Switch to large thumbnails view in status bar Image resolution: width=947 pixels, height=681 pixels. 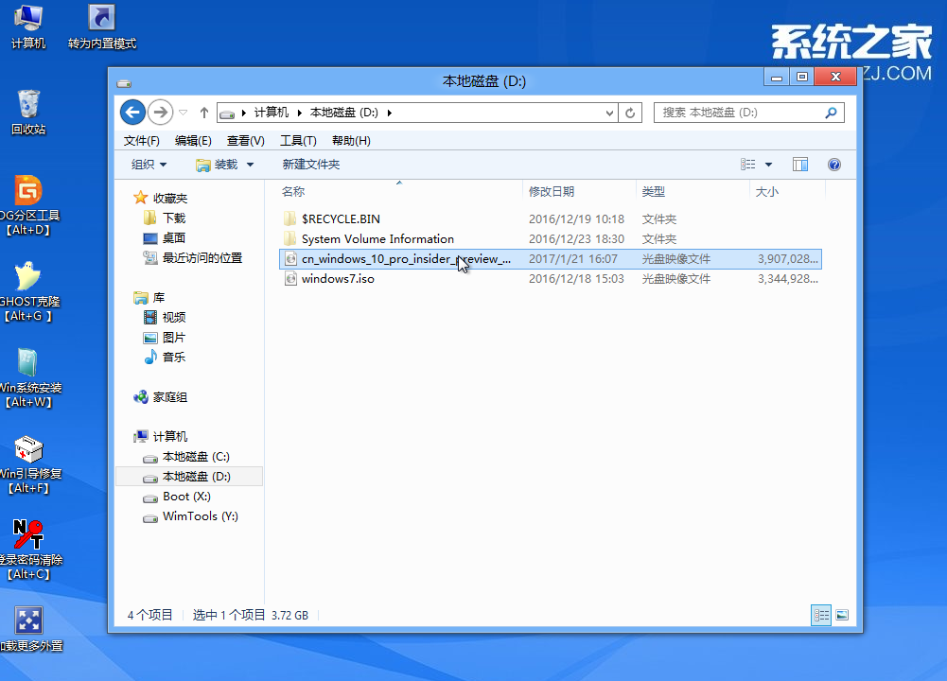tap(841, 615)
